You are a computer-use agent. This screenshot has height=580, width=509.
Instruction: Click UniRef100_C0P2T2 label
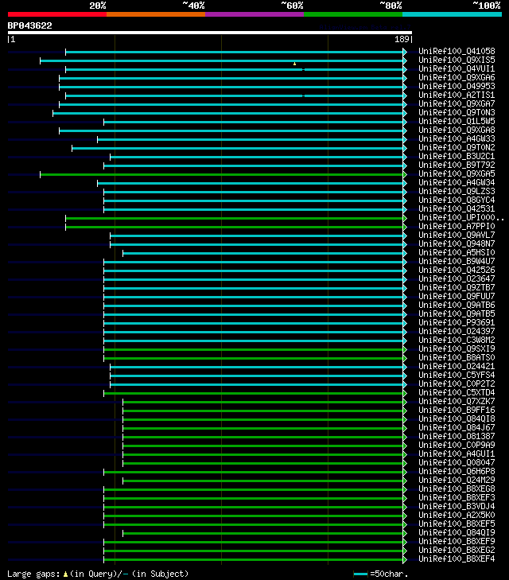tap(457, 384)
